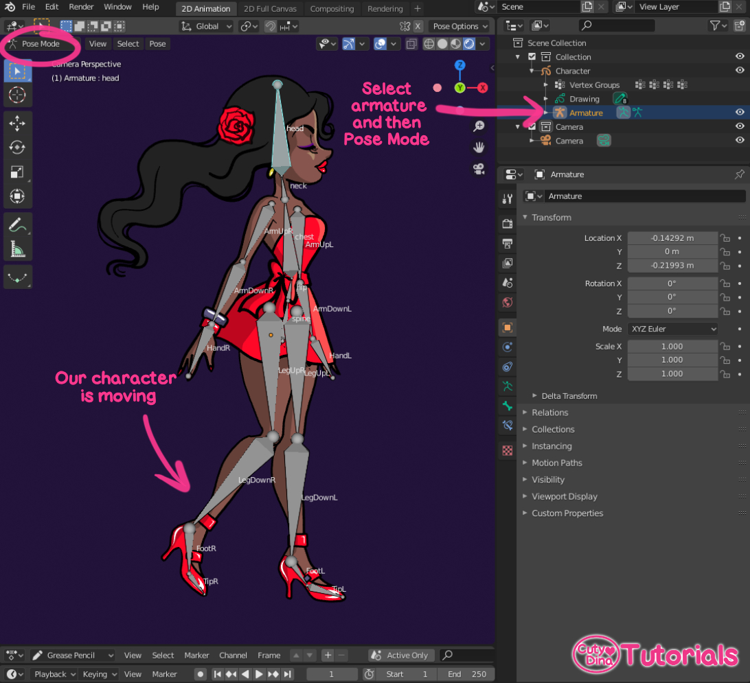Enable the Active Only button in the dope sheet
Screen dimensions: 750x683
click(x=400, y=655)
